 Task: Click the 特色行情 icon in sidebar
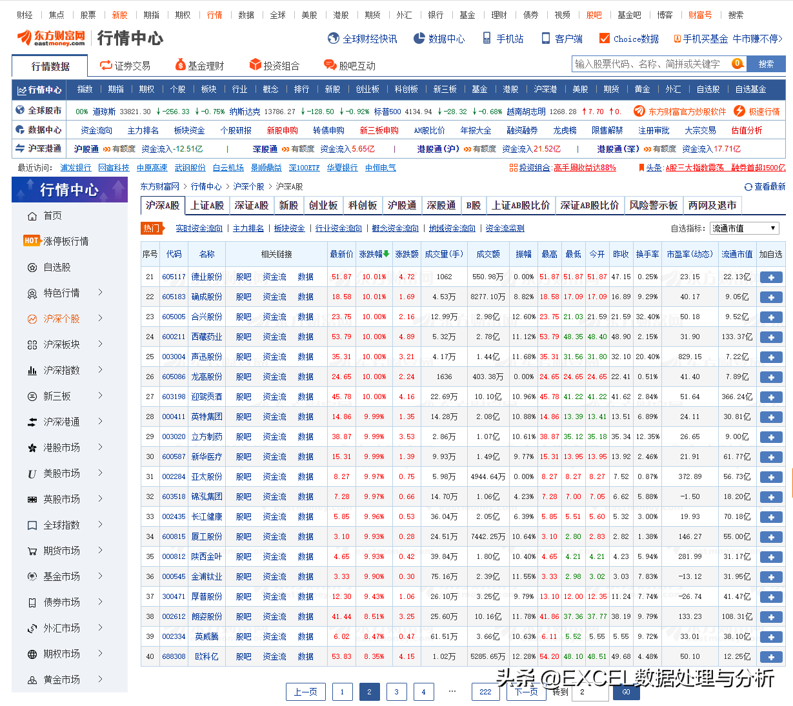coord(32,293)
